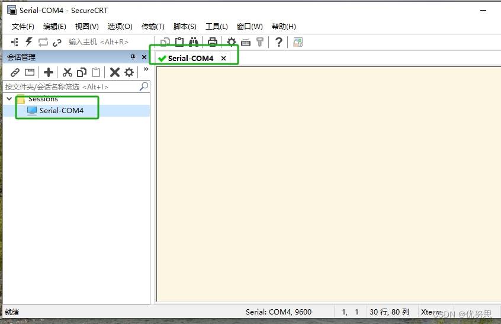Click the printer icon
This screenshot has height=324, width=501.
pos(213,42)
